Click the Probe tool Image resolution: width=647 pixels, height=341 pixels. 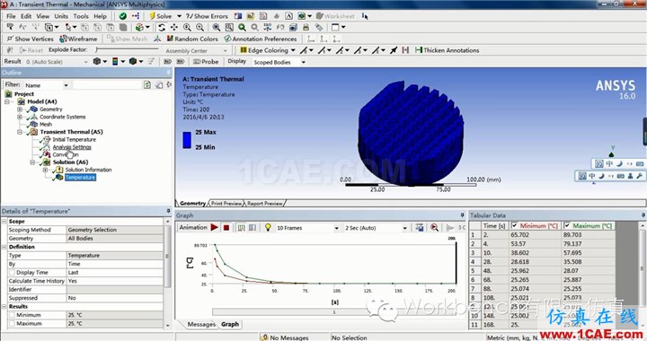[x=206, y=61]
